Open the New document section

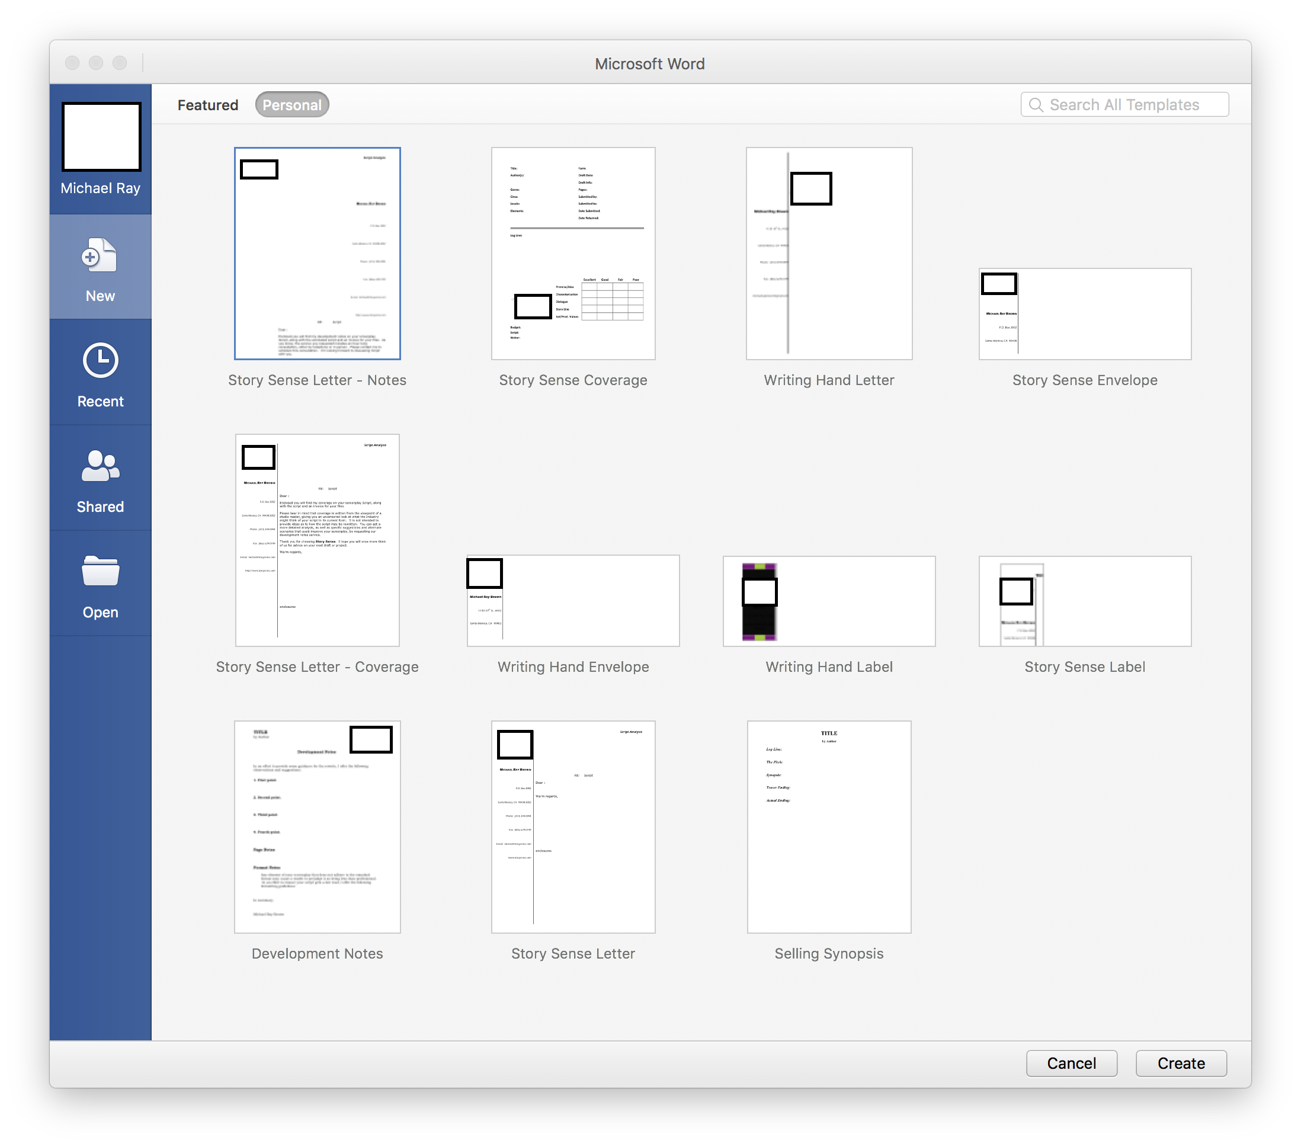pos(100,267)
